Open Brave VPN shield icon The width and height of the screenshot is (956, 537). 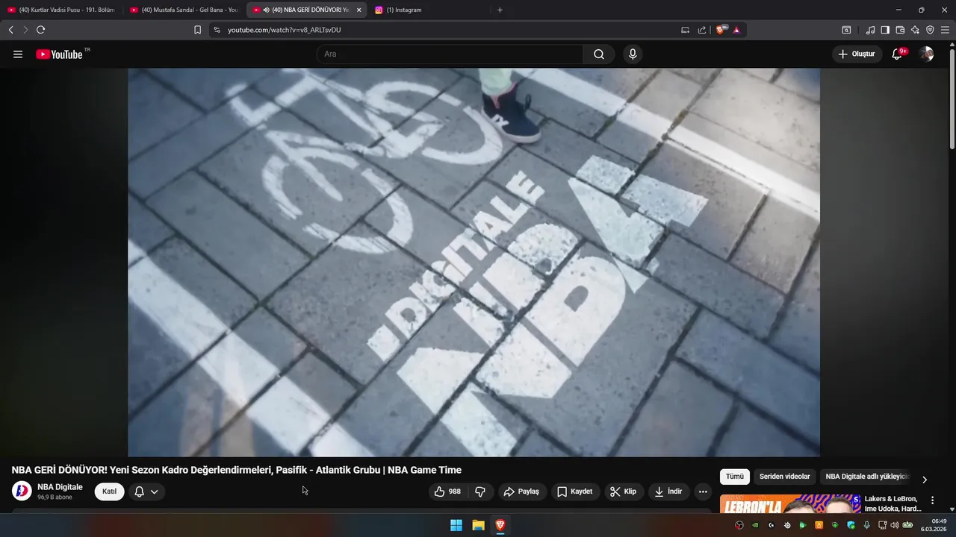(930, 30)
